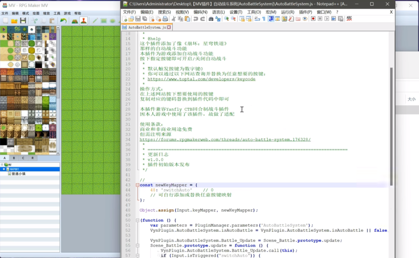Select Map mode icon in RPG Maker
This screenshot has height=258, width=419.
pyautogui.click(x=75, y=21)
